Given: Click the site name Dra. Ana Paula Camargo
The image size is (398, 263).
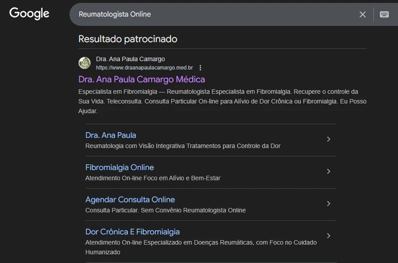Looking at the screenshot, I should click(130, 59).
